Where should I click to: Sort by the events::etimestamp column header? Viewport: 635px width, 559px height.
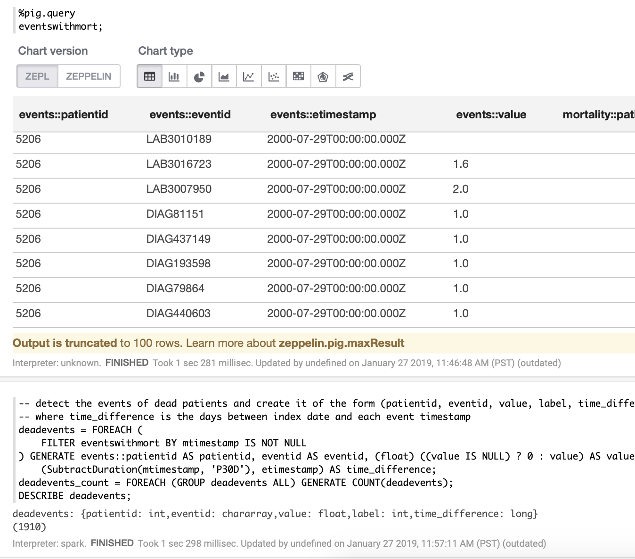(323, 115)
